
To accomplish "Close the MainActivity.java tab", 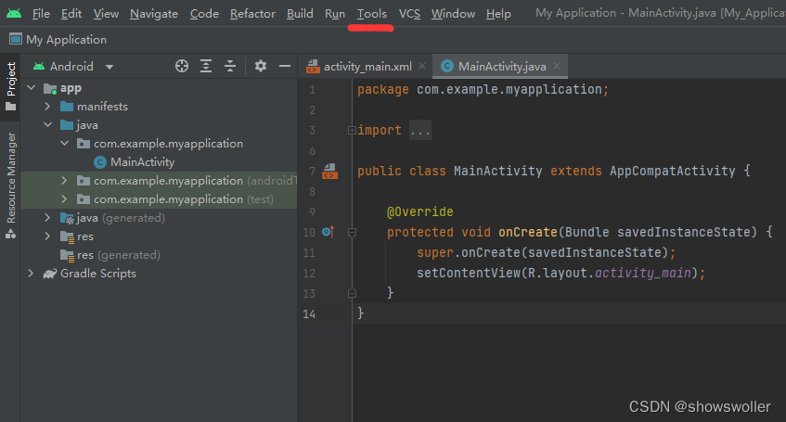I will (x=557, y=66).
